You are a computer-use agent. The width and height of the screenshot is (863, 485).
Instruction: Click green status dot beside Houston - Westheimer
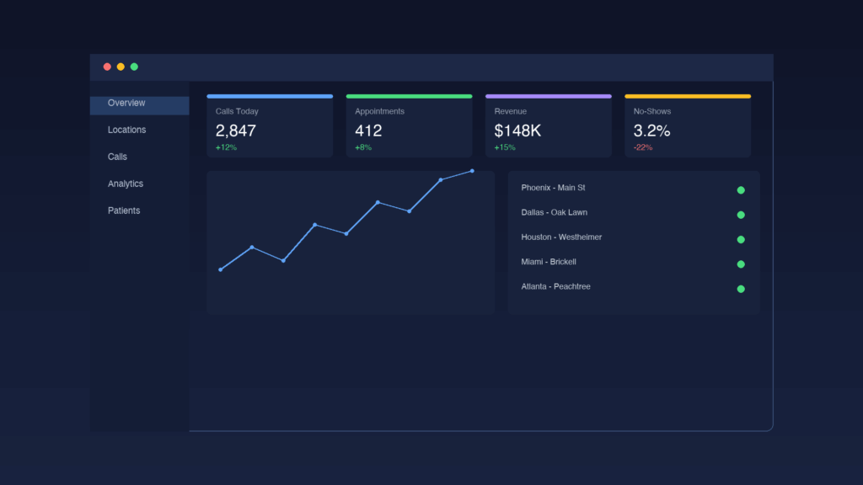741,239
